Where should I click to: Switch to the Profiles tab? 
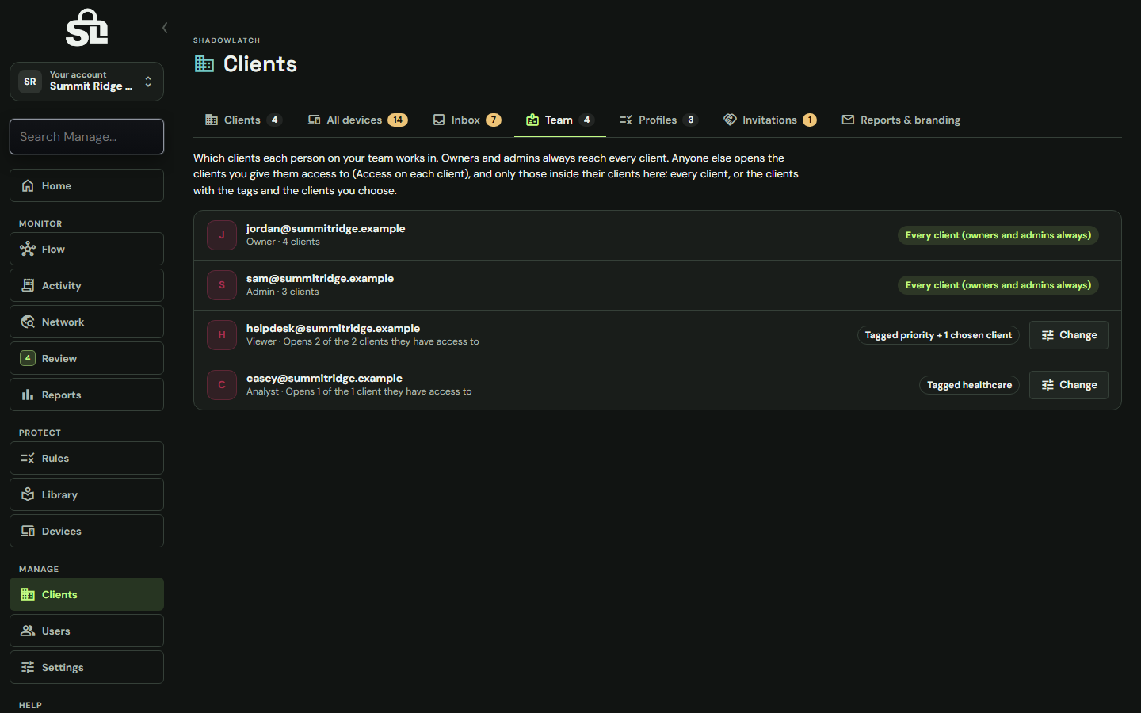tap(658, 120)
